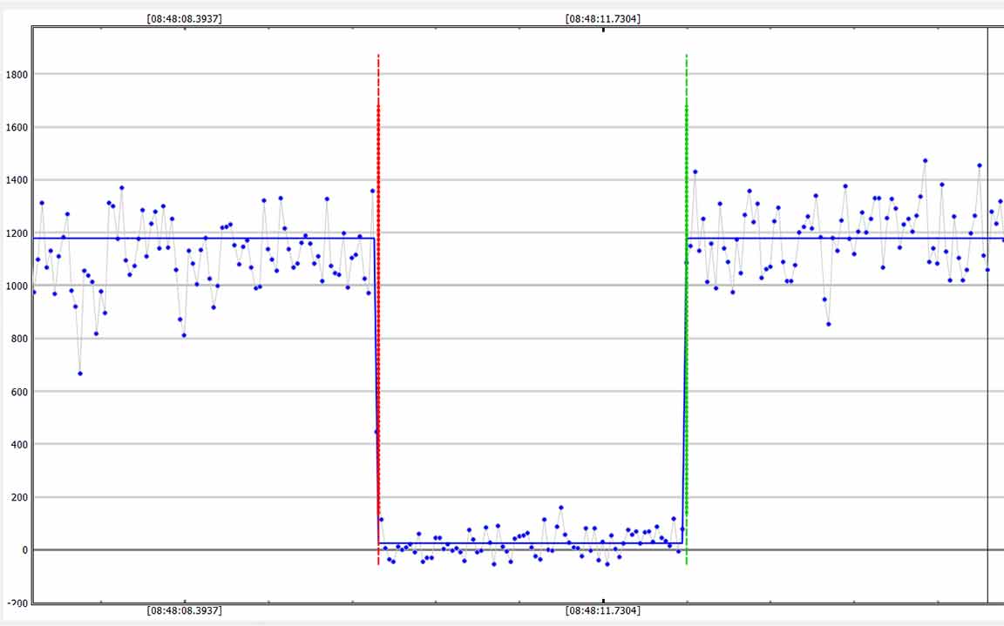Pick the transition data point near 450
Screen dimensions: 1004x626
(376, 432)
